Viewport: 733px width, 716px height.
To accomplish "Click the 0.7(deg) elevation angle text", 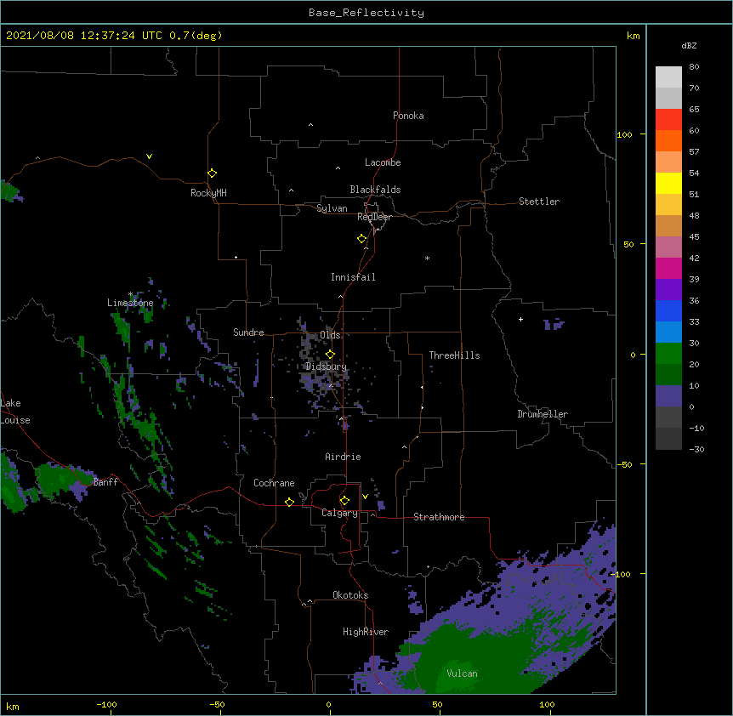I will pyautogui.click(x=196, y=36).
